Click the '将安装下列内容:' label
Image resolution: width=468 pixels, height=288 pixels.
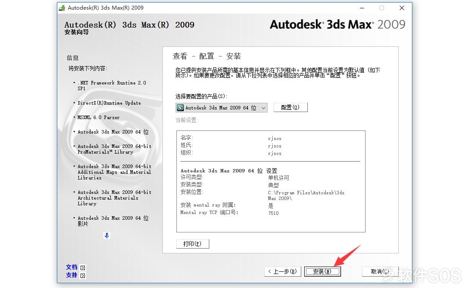(88, 68)
